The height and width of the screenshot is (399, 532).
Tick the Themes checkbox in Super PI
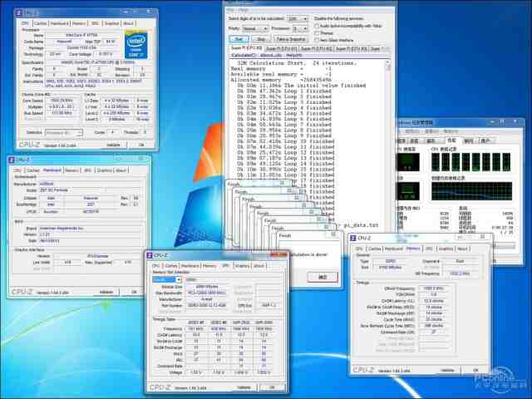pyautogui.click(x=317, y=33)
